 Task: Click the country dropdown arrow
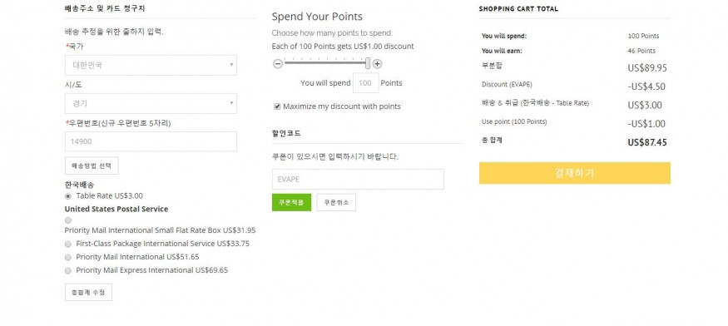coord(231,65)
